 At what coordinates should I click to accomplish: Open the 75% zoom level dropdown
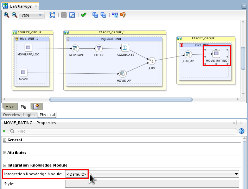click(x=32, y=15)
